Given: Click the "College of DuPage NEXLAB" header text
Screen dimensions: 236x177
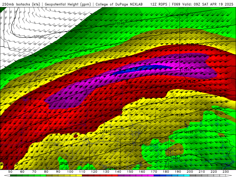Looking at the screenshot, I should click(119, 4).
